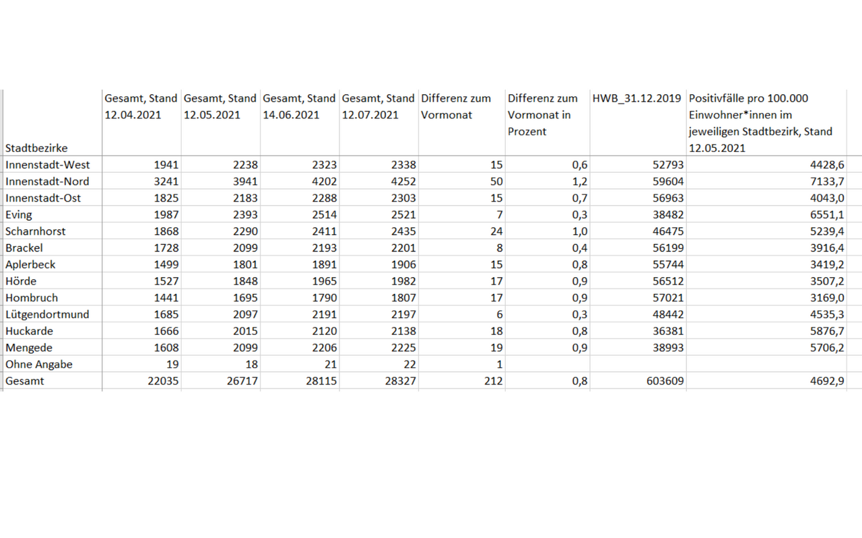Click the Ohne Angabe row label
Screen dimensions: 862x538
tap(39, 364)
